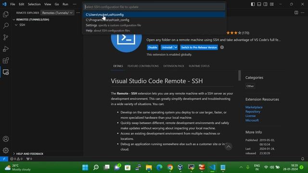The width and height of the screenshot is (308, 173).
Task: Switch to the EXTENSION PACK tab
Action: point(174,66)
